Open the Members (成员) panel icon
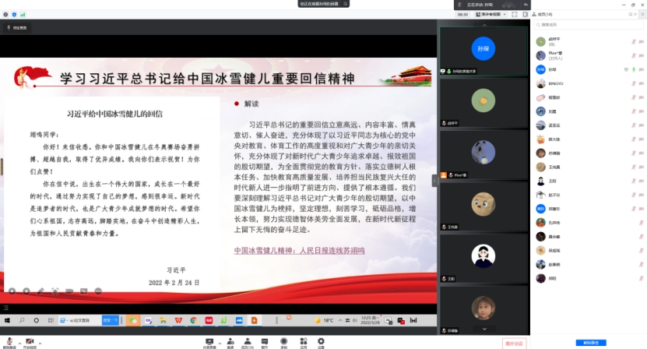 tap(247, 341)
